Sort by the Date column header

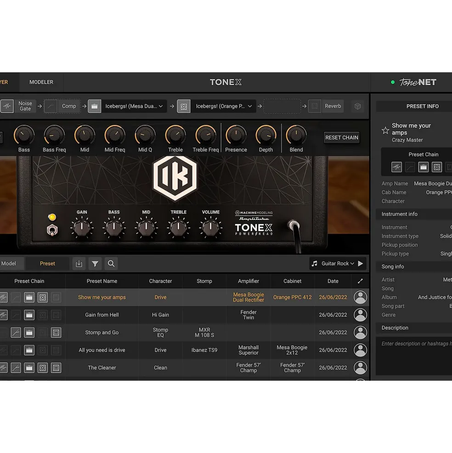[x=333, y=281]
